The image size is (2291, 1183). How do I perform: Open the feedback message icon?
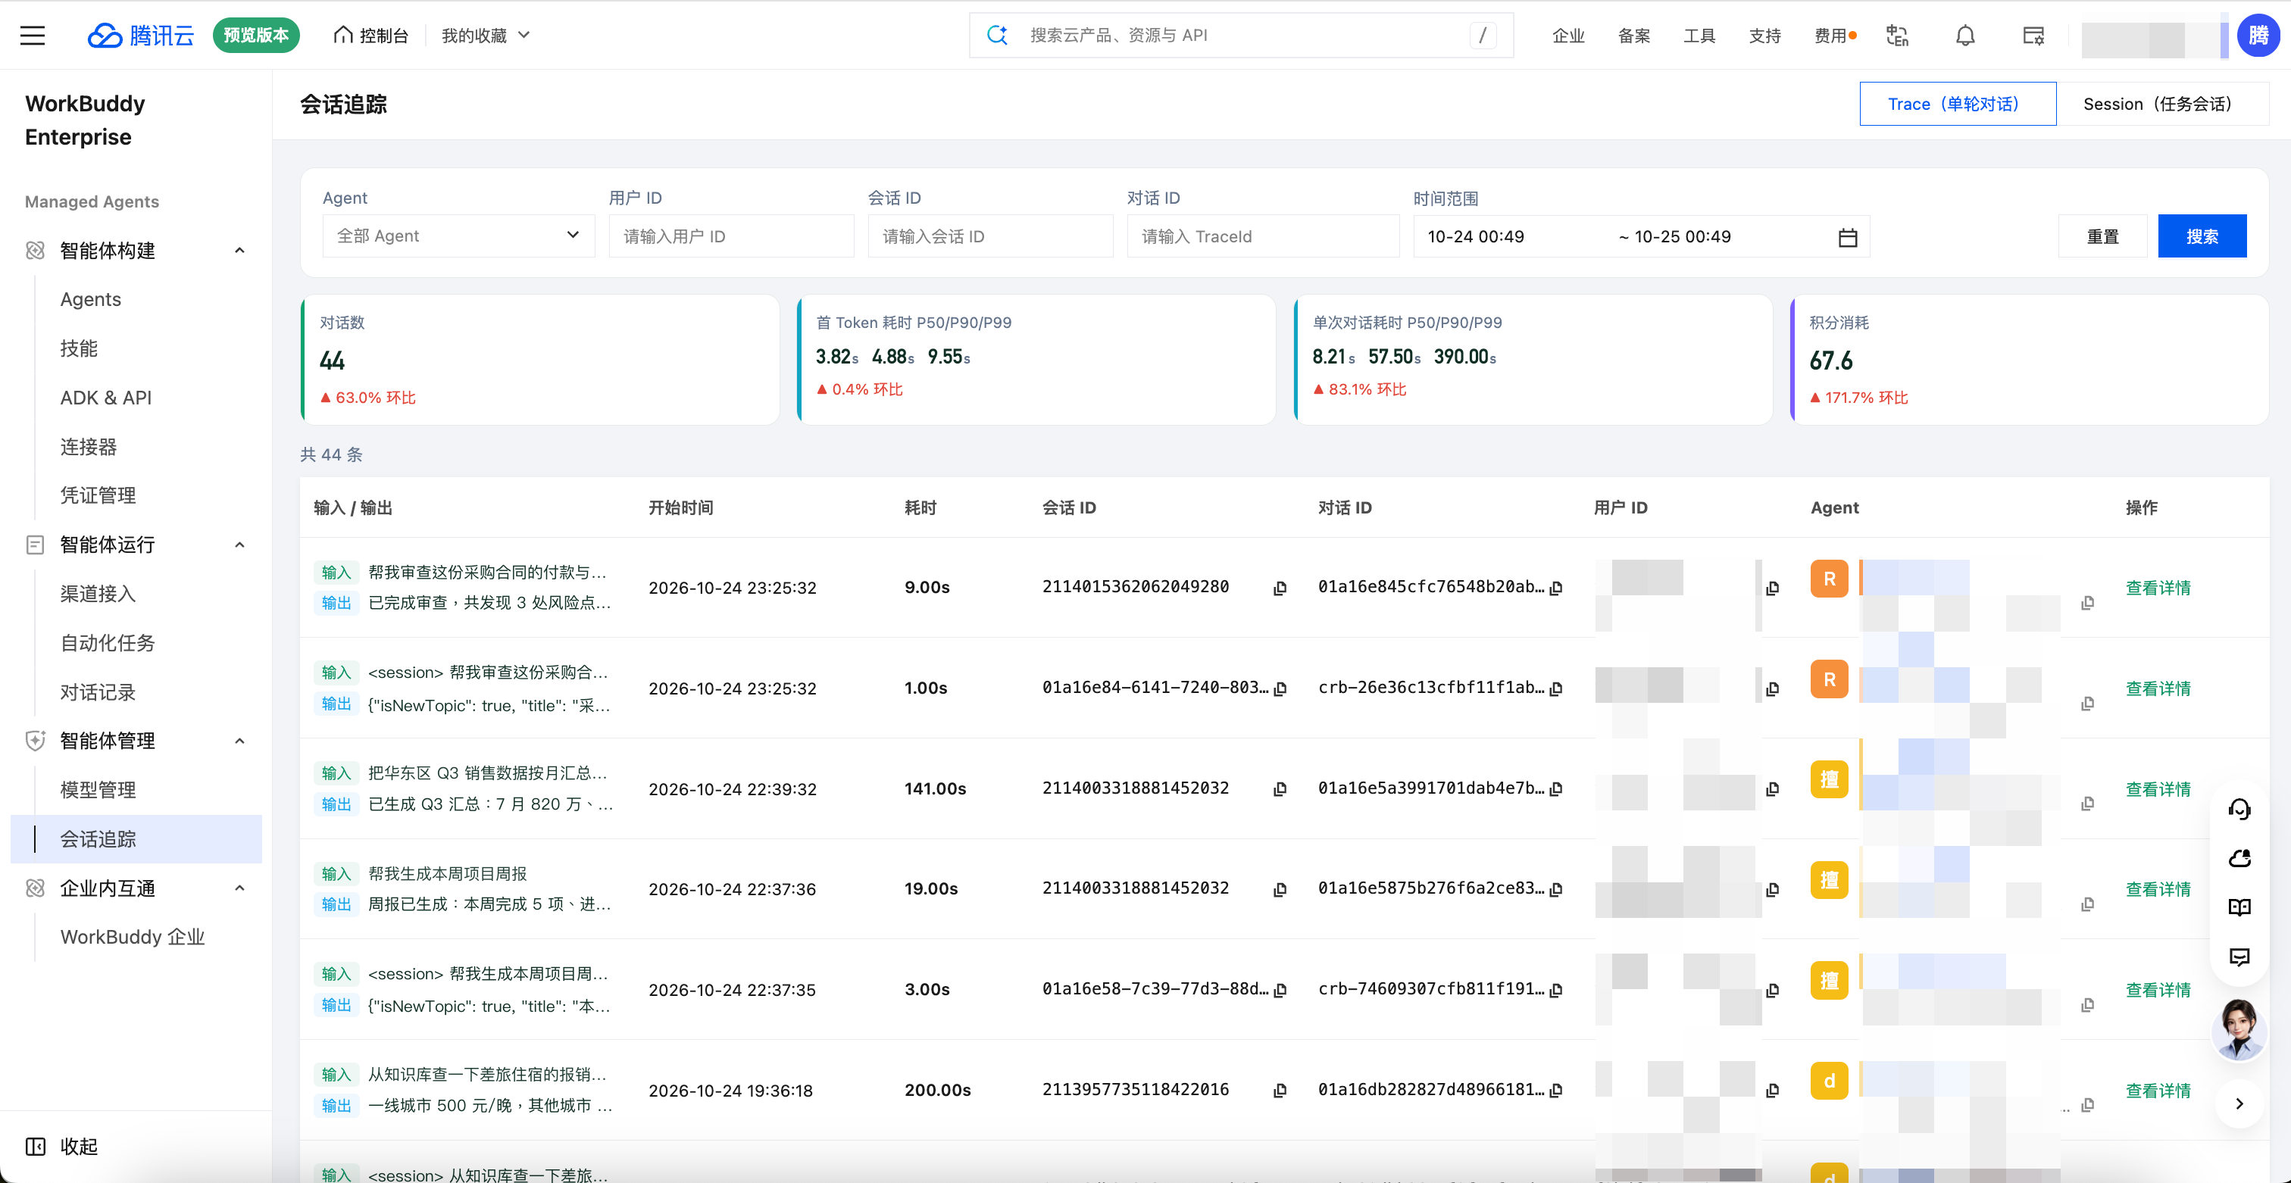tap(2239, 957)
